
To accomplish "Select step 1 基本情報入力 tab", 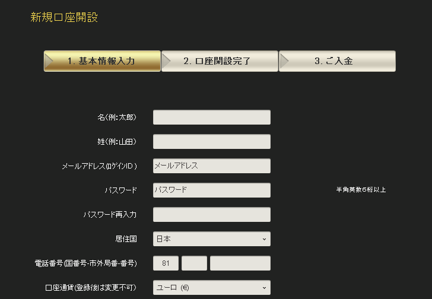I will [x=102, y=61].
